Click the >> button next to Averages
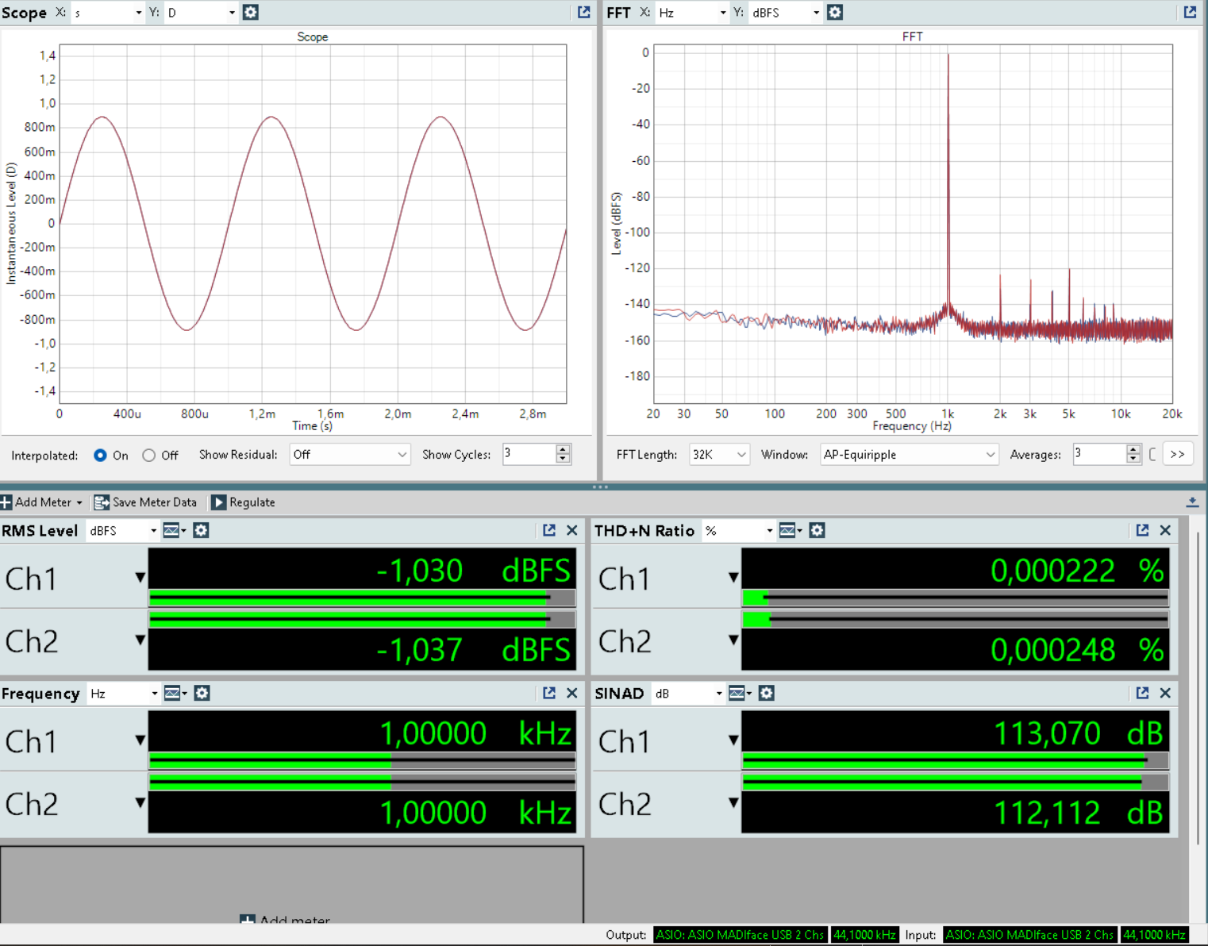This screenshot has height=946, width=1208. [x=1178, y=454]
